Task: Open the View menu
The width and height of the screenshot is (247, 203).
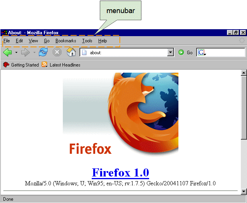Action: 33,41
